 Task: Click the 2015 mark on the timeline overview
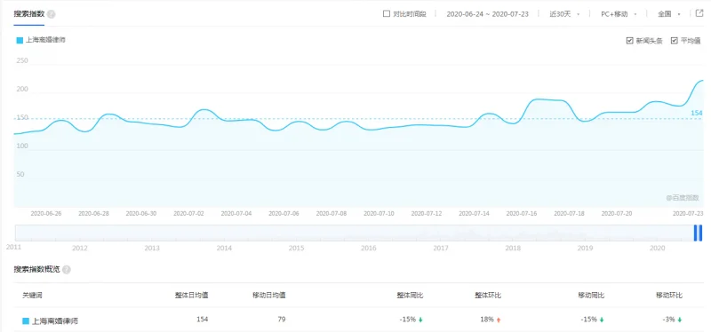(296, 249)
